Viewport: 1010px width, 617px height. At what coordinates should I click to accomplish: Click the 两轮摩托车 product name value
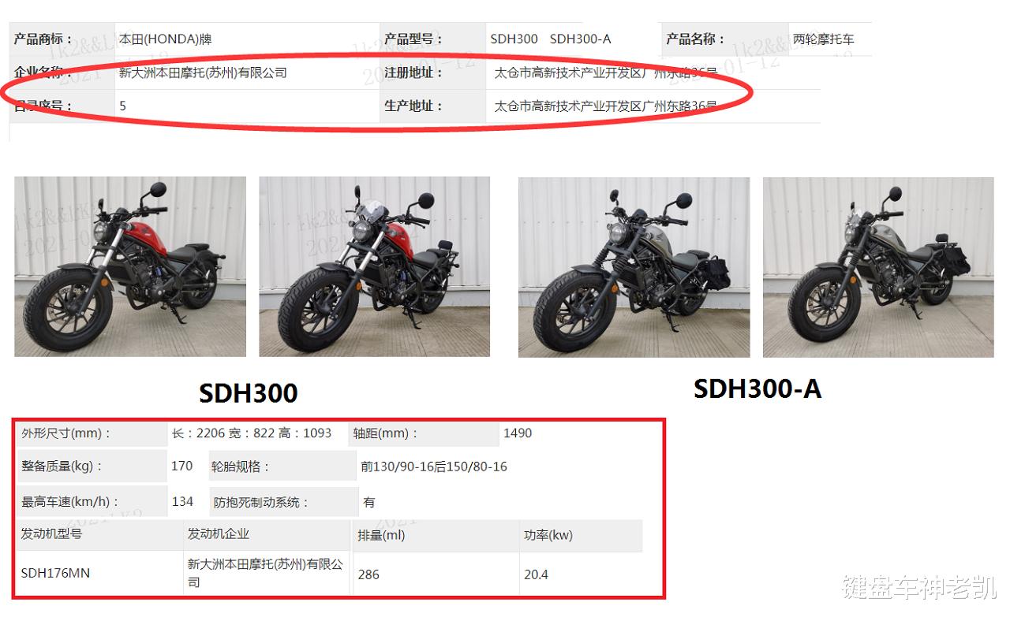(824, 39)
